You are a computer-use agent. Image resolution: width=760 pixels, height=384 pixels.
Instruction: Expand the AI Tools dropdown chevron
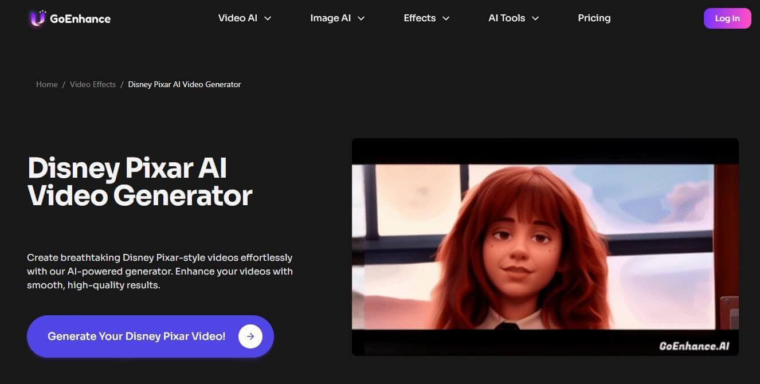535,18
